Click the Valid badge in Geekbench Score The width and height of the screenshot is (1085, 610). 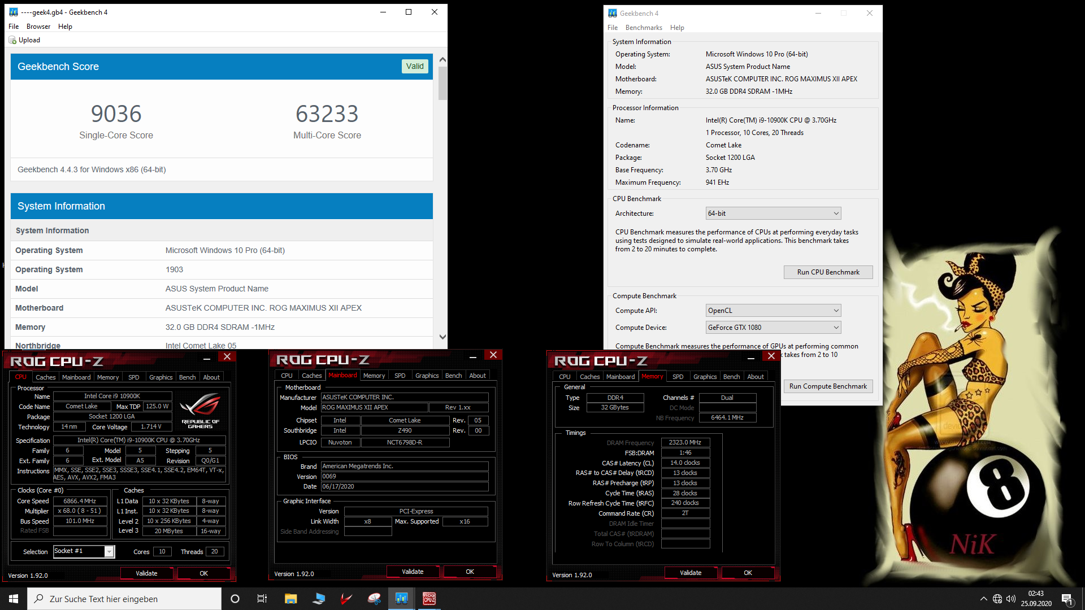(x=415, y=66)
